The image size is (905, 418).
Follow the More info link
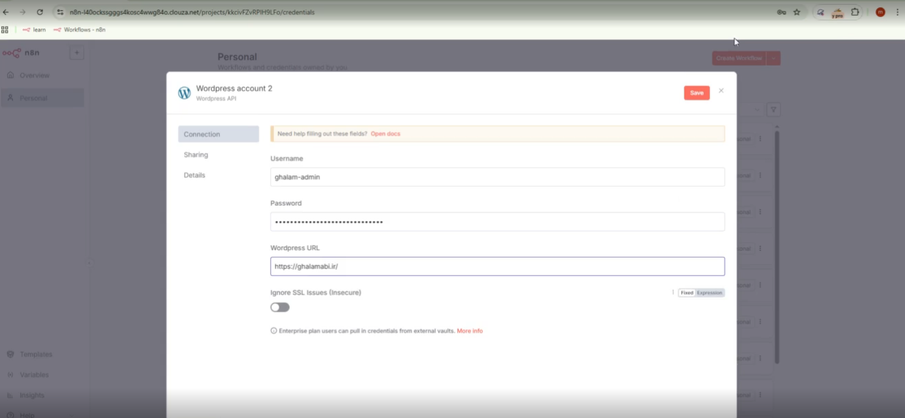470,331
